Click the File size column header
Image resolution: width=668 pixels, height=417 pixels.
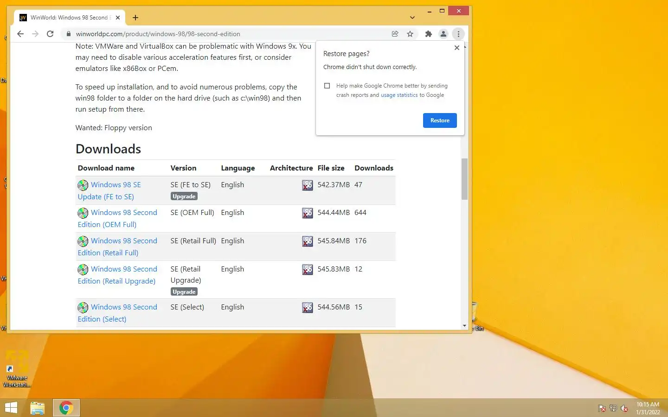(331, 168)
